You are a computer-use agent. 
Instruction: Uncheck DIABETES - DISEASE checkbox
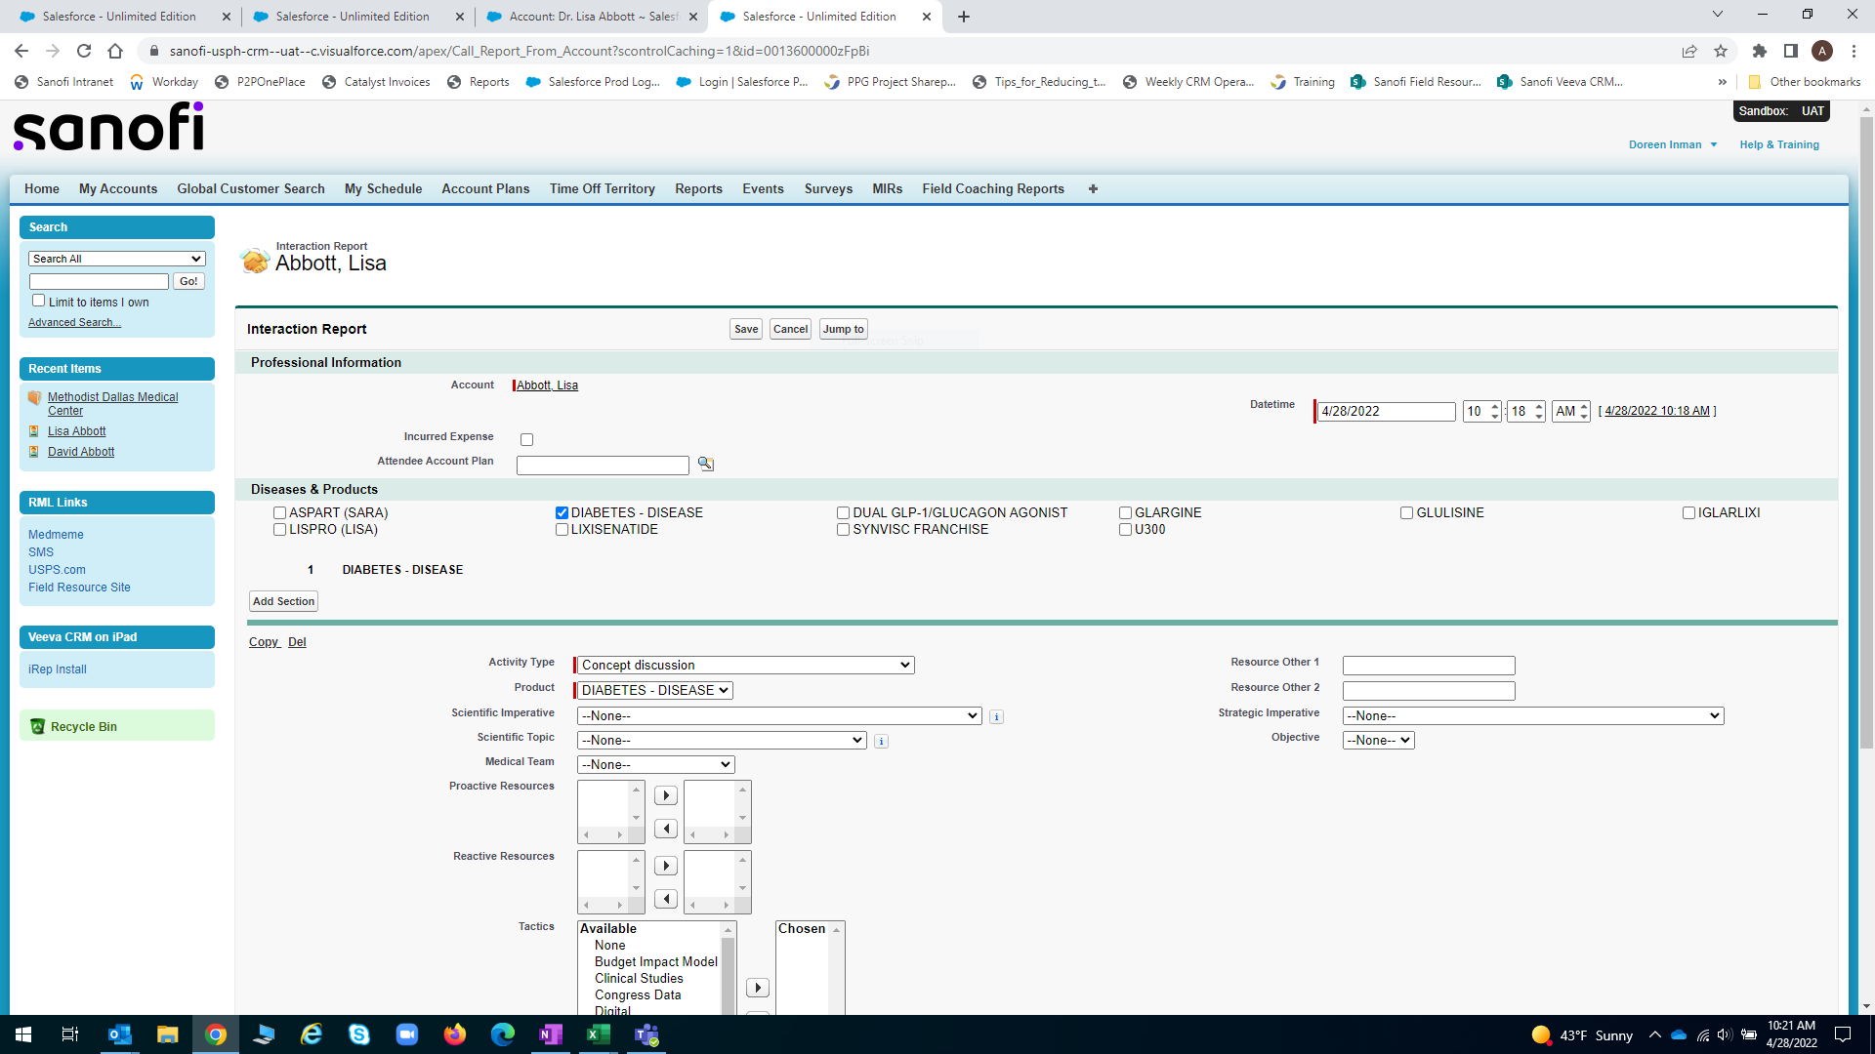[x=562, y=513]
